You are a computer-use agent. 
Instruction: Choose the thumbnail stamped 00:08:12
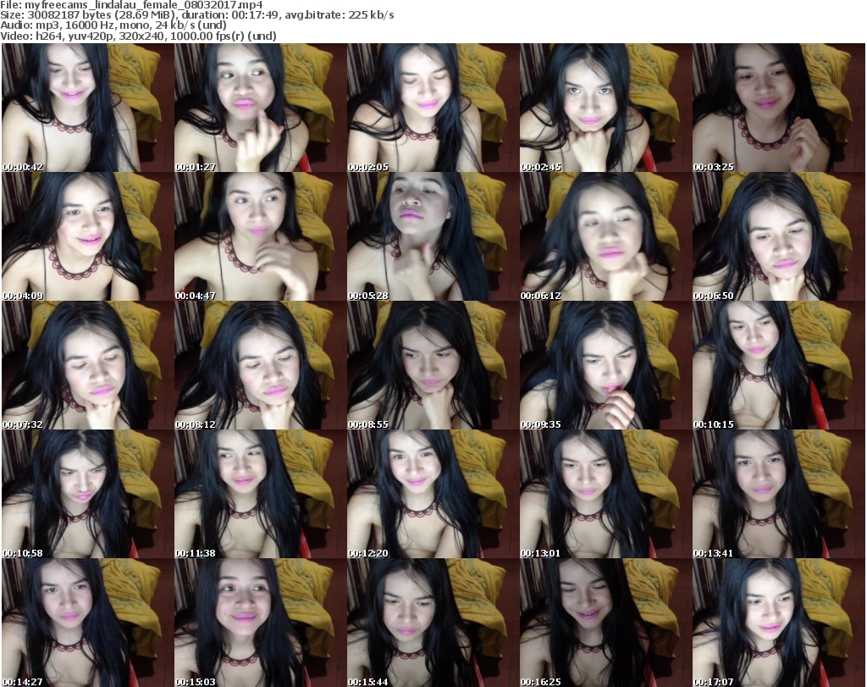coord(261,366)
